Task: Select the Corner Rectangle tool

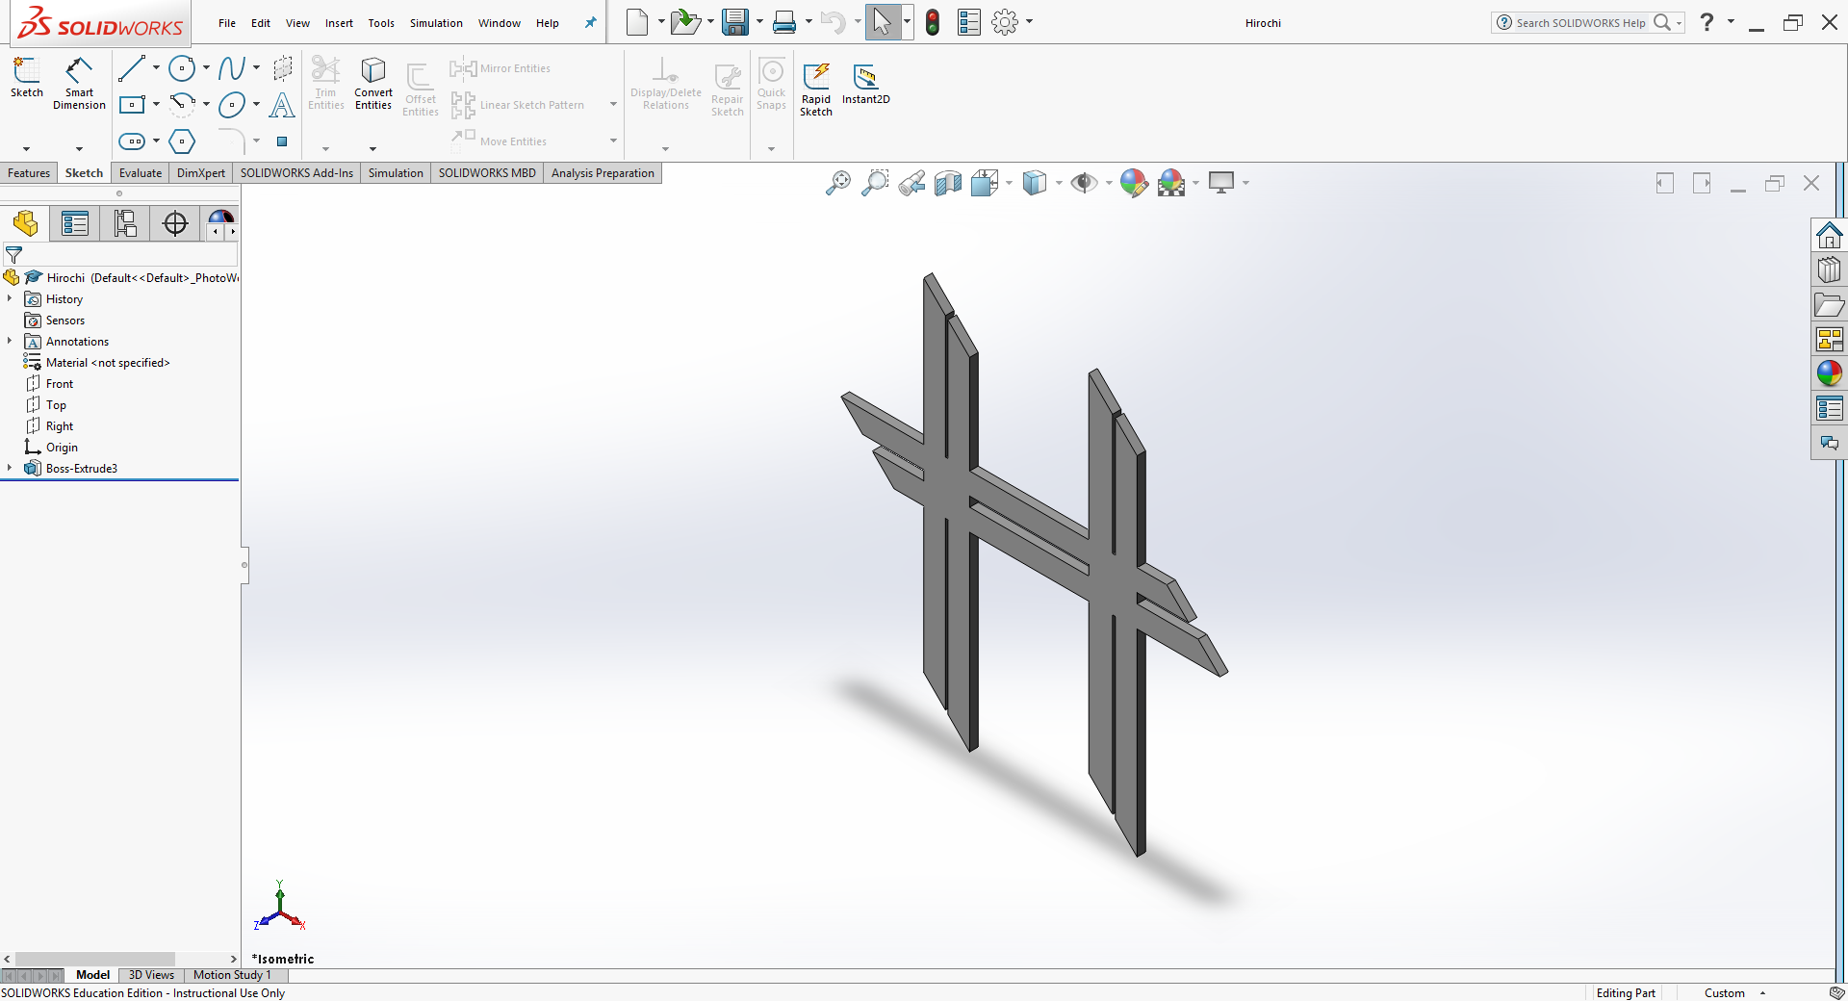Action: (x=132, y=104)
